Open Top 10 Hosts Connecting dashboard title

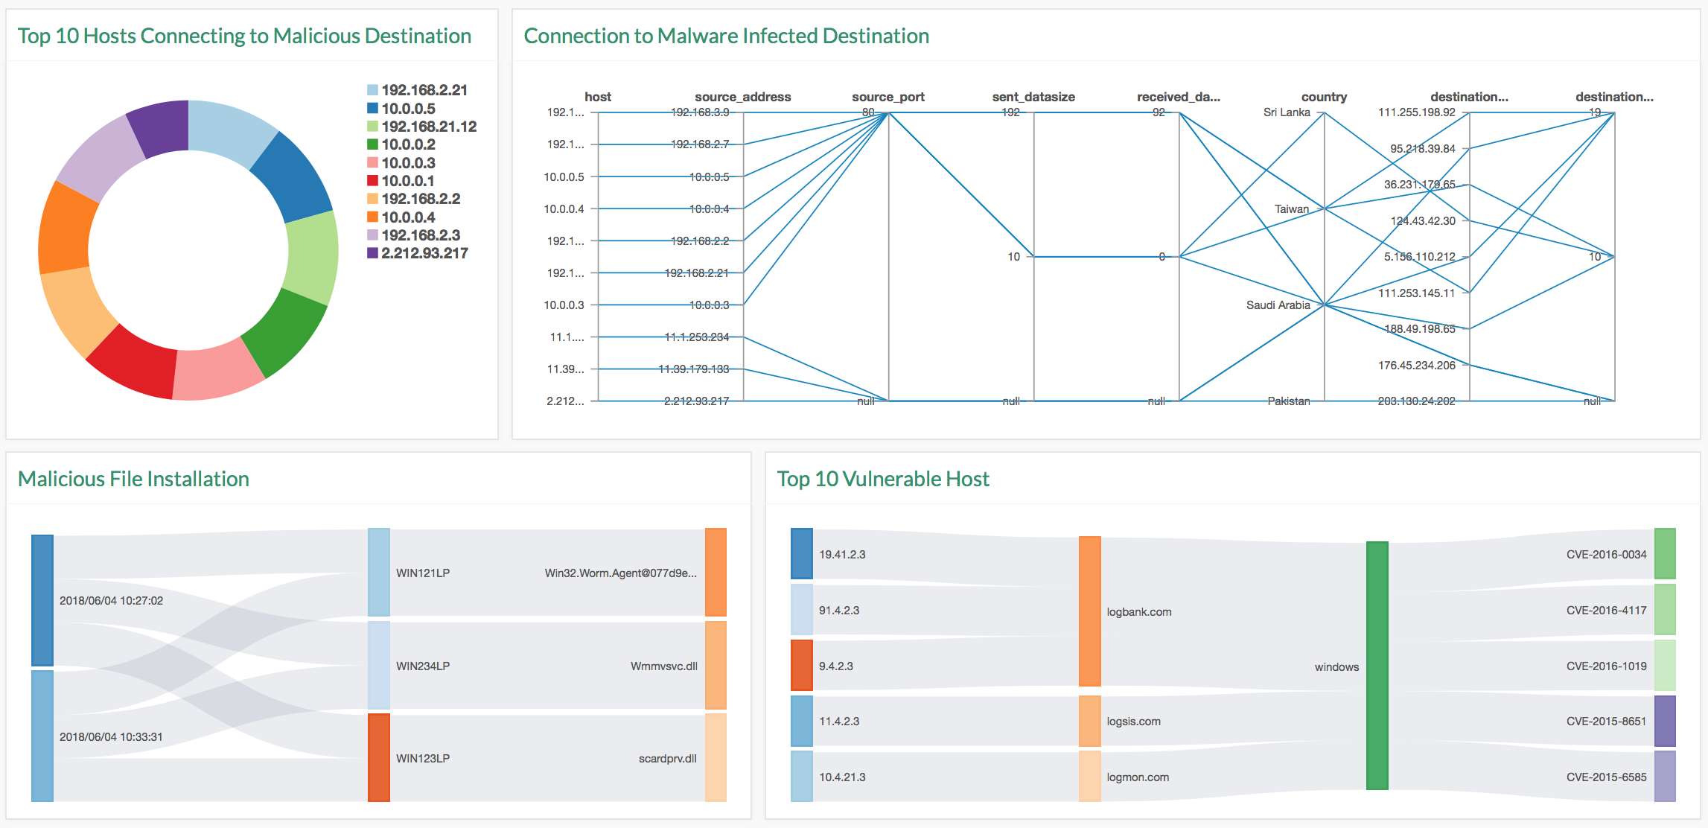[x=244, y=36]
